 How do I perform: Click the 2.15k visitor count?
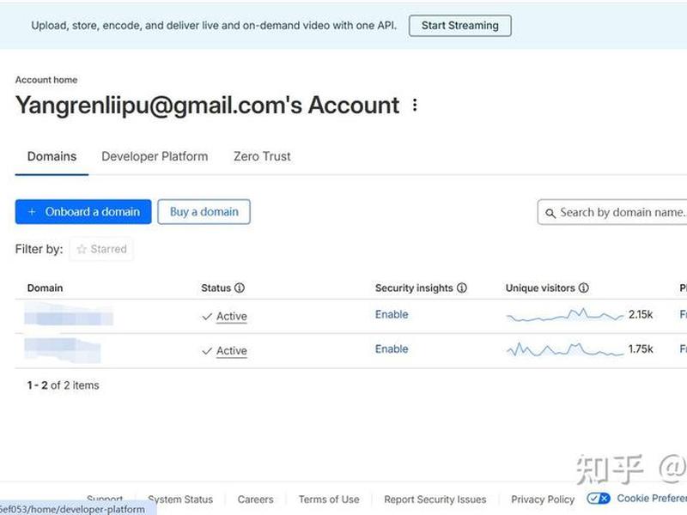click(x=641, y=314)
